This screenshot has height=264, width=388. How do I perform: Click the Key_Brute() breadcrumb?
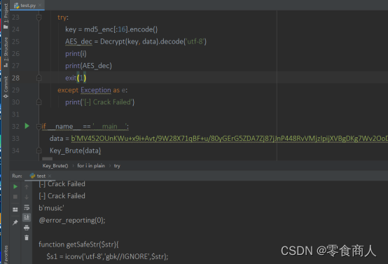[55, 166]
